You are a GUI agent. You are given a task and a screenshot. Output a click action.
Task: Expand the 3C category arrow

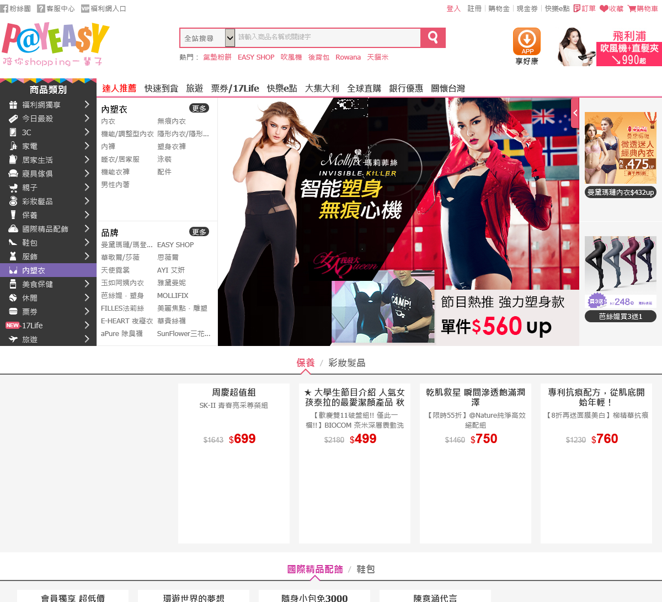coord(87,132)
